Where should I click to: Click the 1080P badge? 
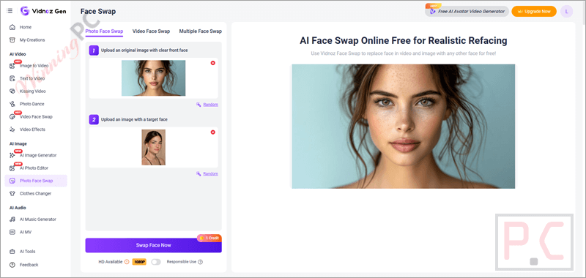139,262
